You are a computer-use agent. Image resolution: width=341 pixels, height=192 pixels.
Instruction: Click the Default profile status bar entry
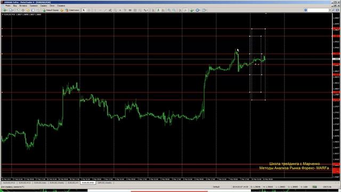tap(216, 187)
